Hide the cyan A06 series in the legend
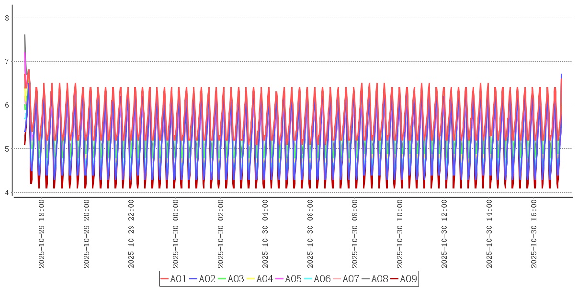The height and width of the screenshot is (287, 578). [317, 279]
